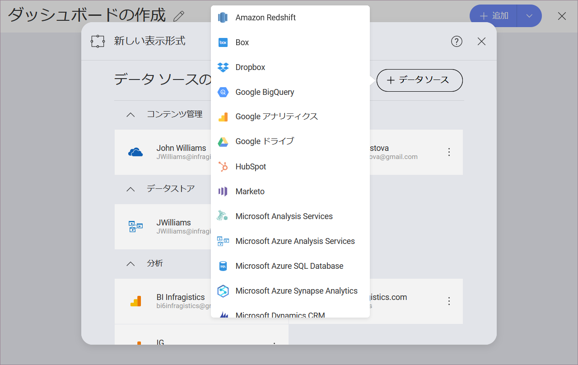Open the help question mark icon
Viewport: 578px width, 365px height.
point(457,42)
